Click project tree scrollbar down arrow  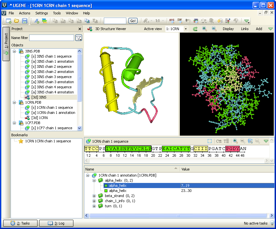(79, 128)
